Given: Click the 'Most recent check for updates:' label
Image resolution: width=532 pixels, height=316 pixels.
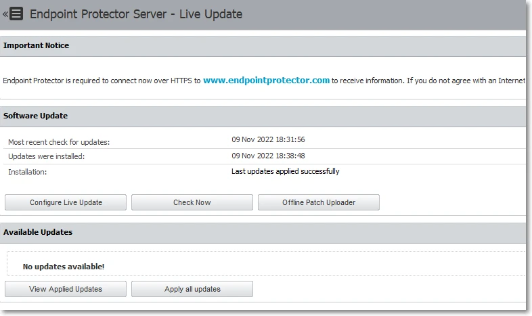Looking at the screenshot, I should [x=59, y=142].
